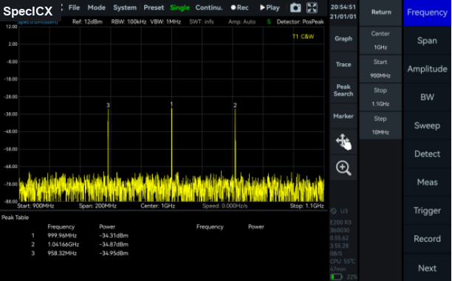Click Span: 200MHz below the graph
The image size is (452, 281).
point(97,206)
